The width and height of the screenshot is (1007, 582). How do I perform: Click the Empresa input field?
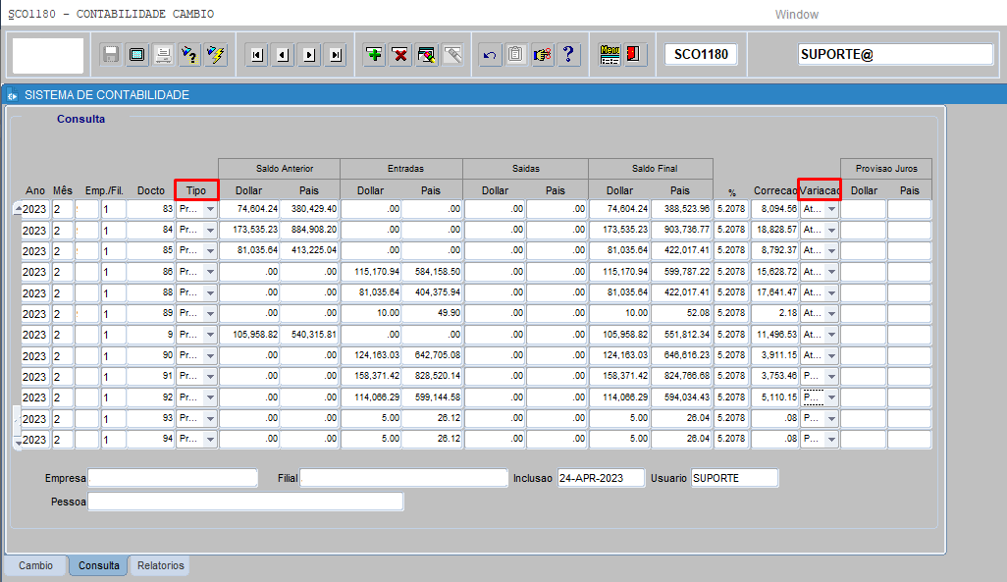(173, 478)
